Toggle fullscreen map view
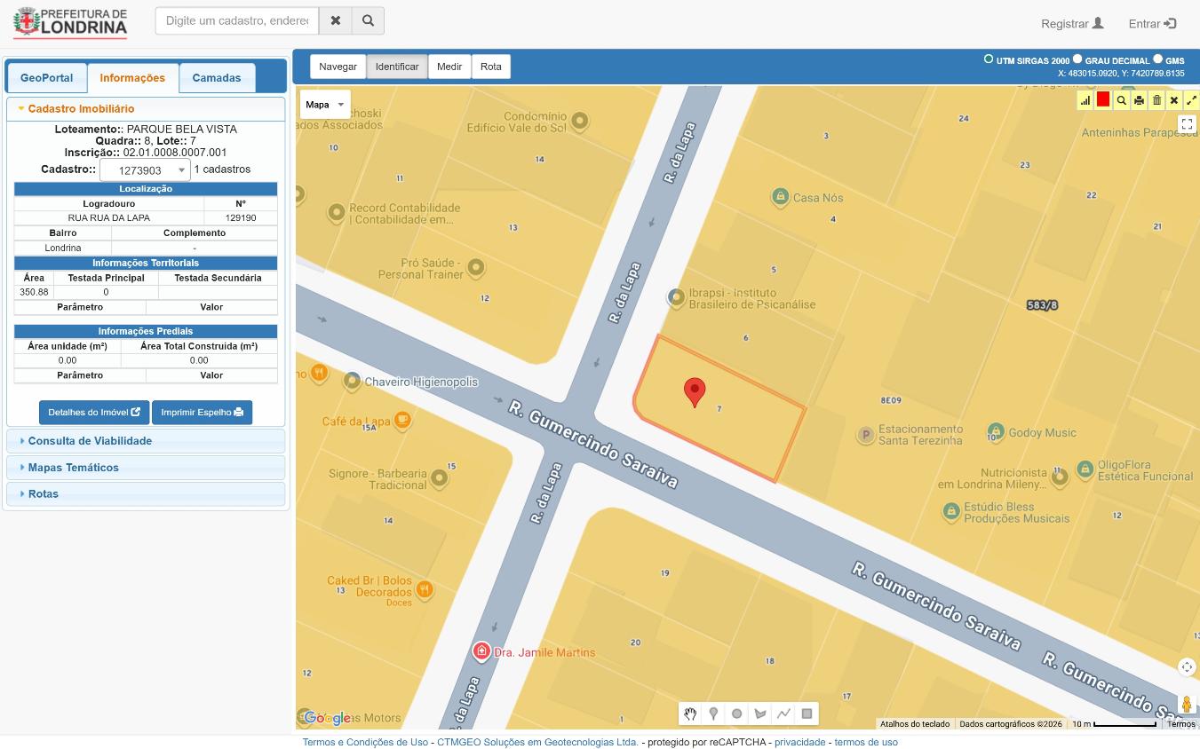Image resolution: width=1200 pixels, height=749 pixels. [x=1187, y=124]
